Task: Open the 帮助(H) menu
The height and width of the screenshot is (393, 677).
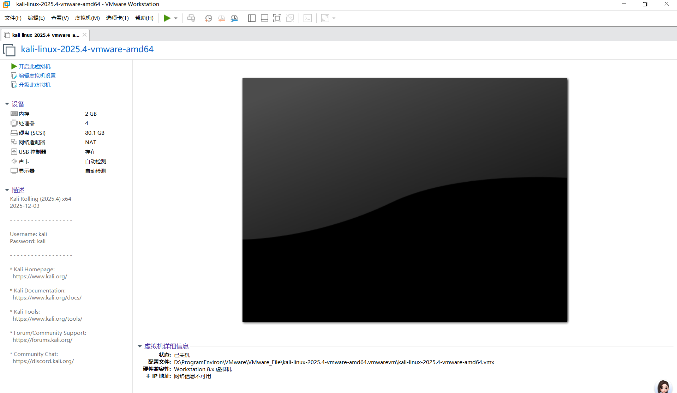Action: click(144, 18)
